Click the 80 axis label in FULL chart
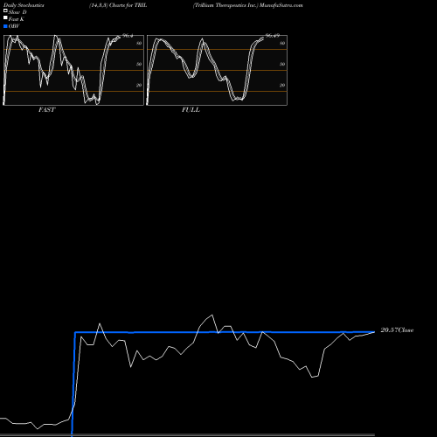 282,43
